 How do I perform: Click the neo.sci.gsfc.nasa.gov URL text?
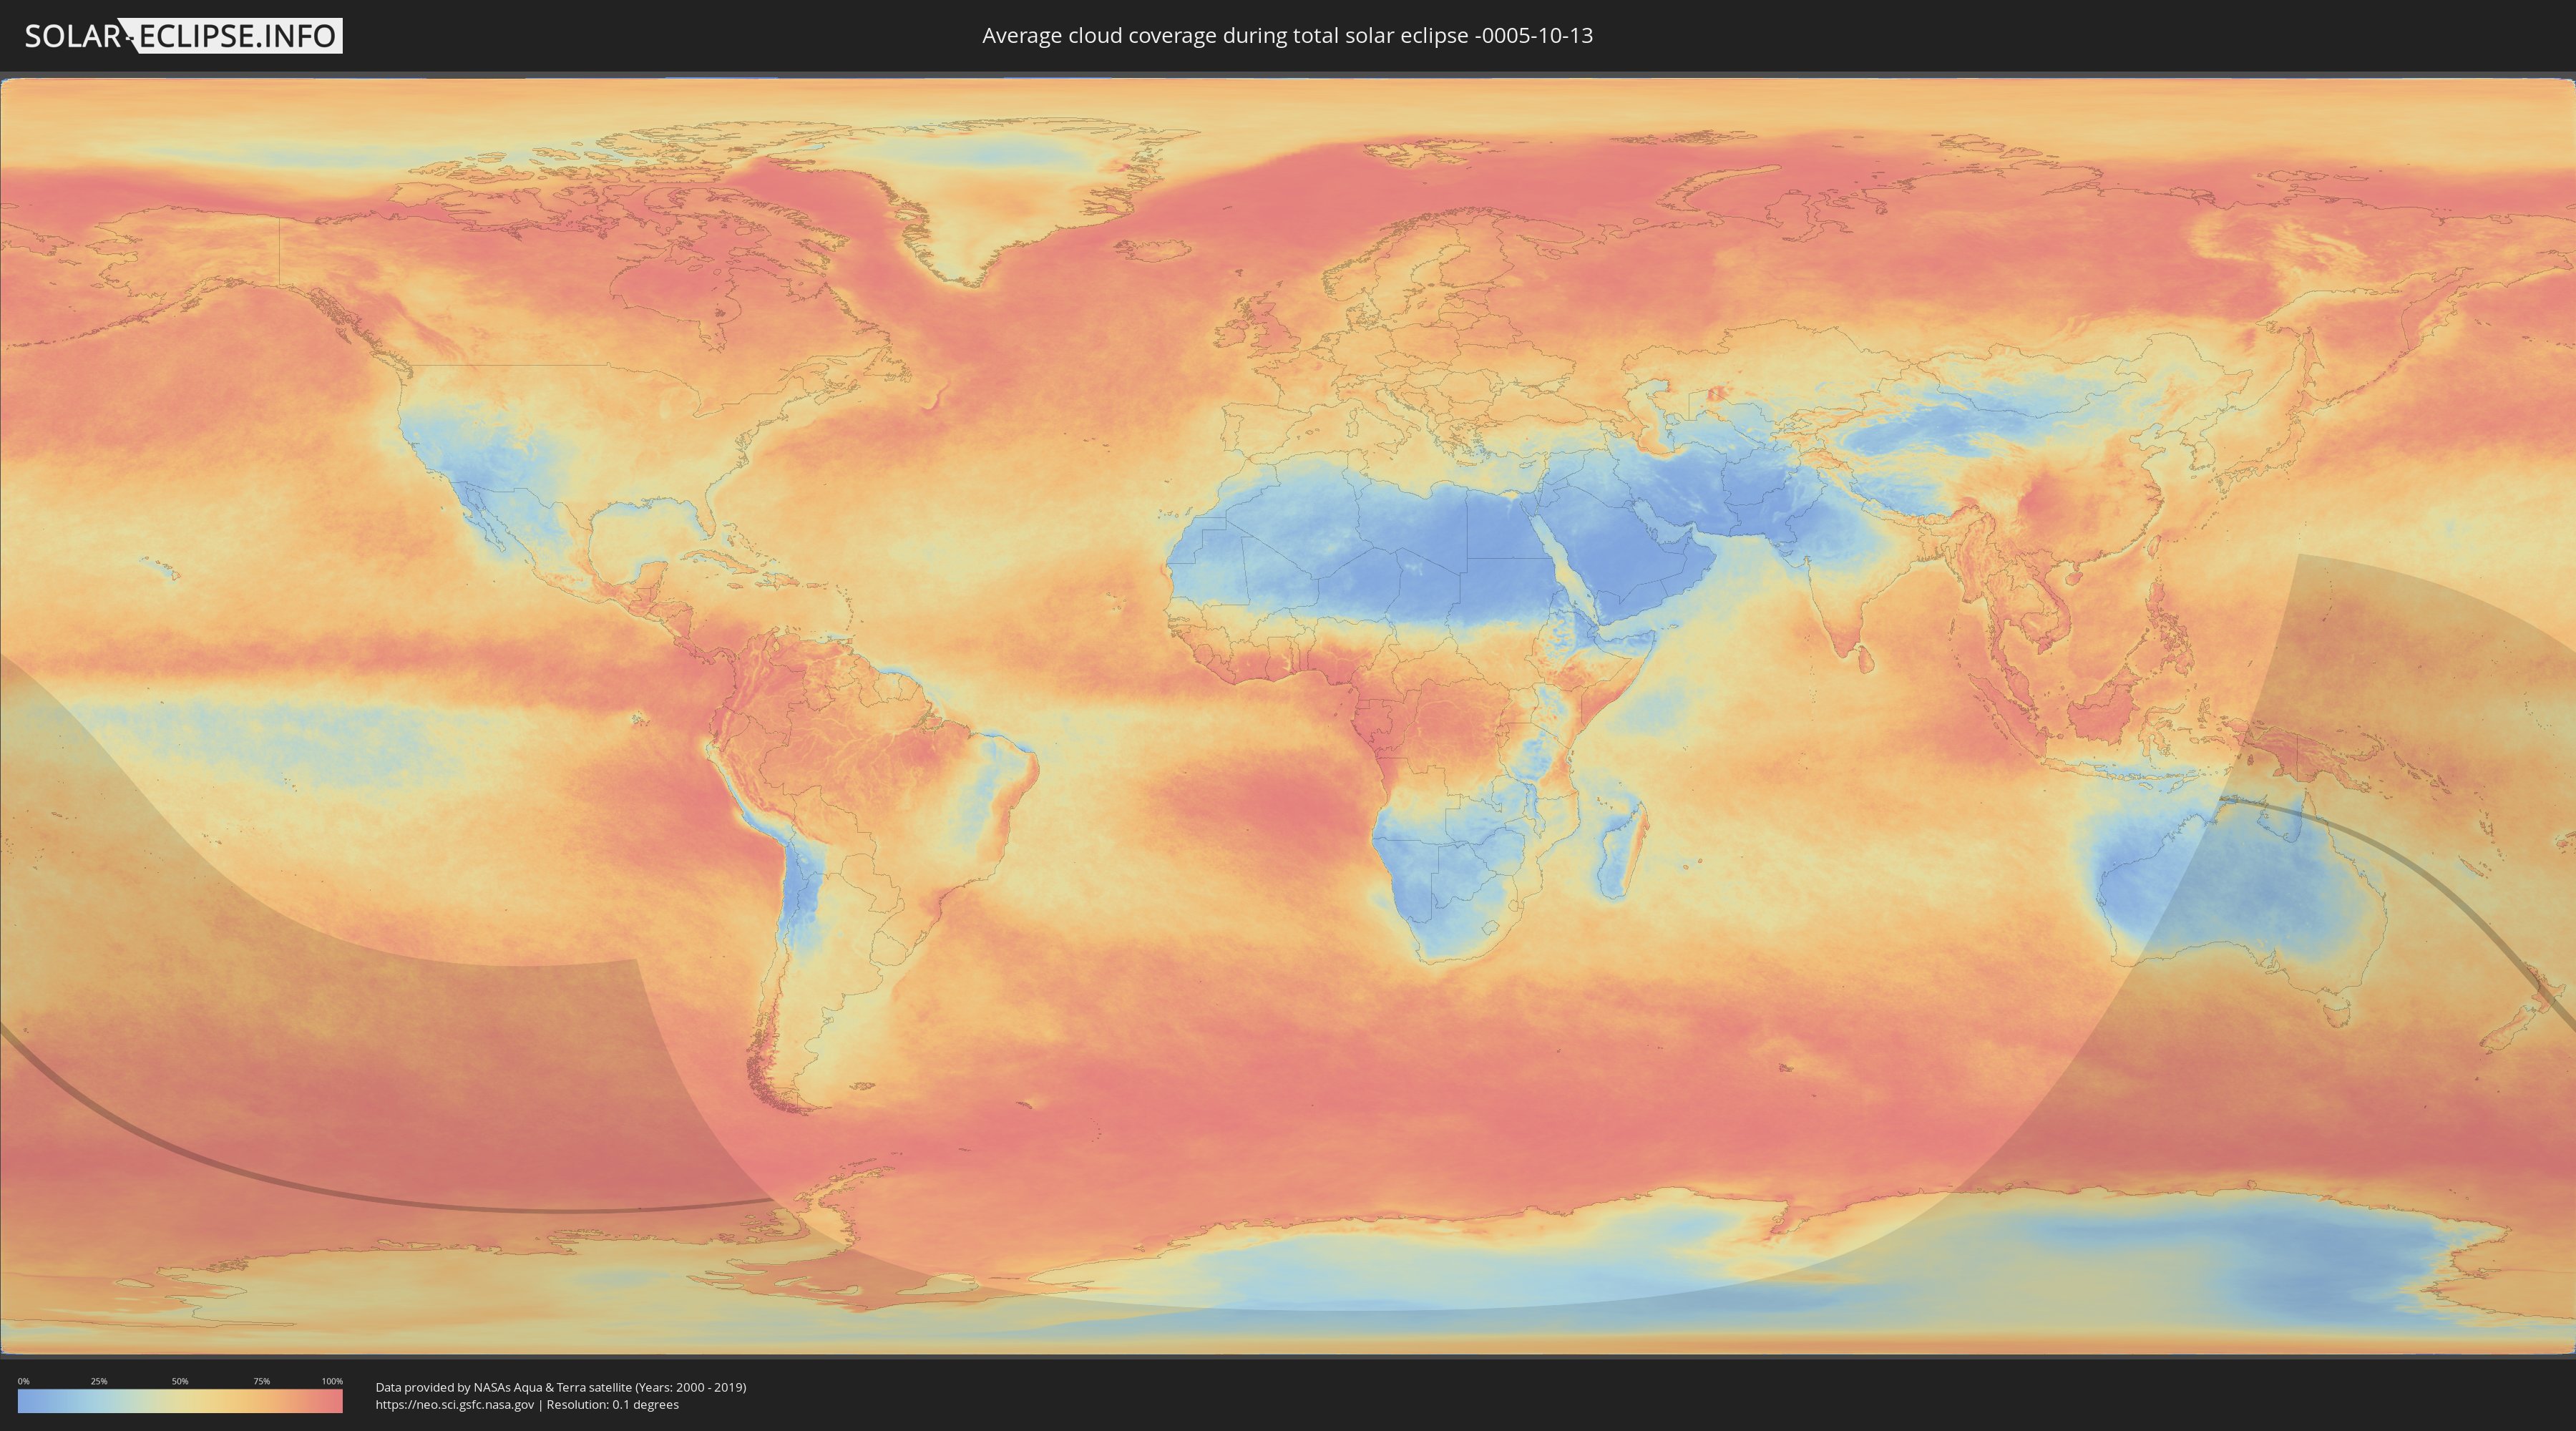(454, 1405)
